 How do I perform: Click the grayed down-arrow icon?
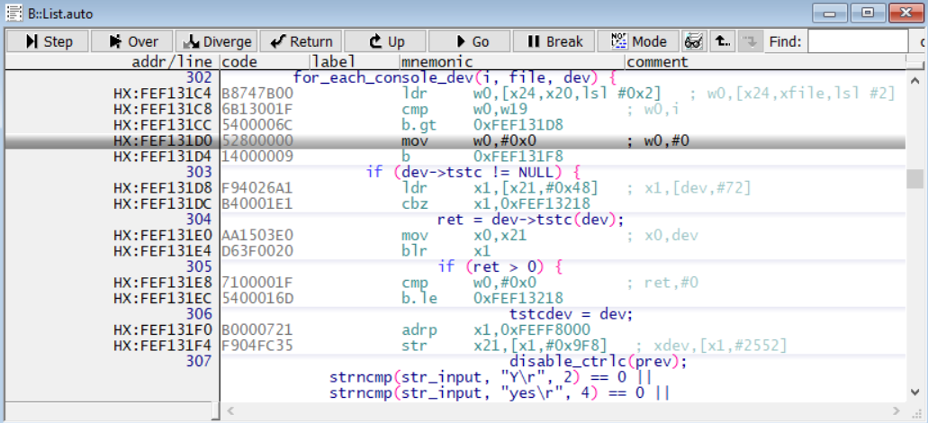click(x=751, y=41)
